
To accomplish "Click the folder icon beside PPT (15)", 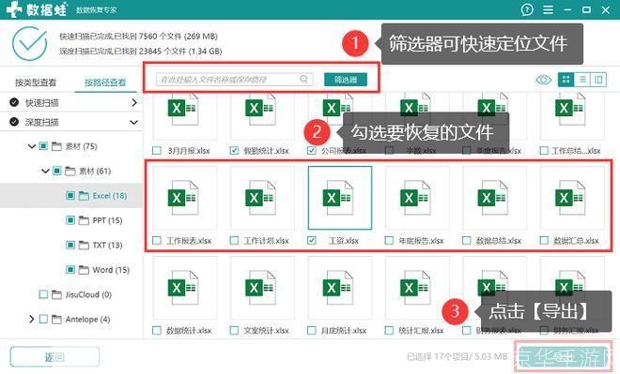I will 84,220.
